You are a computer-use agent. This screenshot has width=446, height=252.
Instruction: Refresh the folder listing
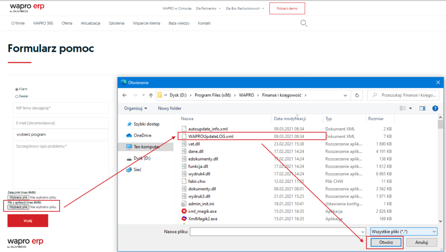357,95
